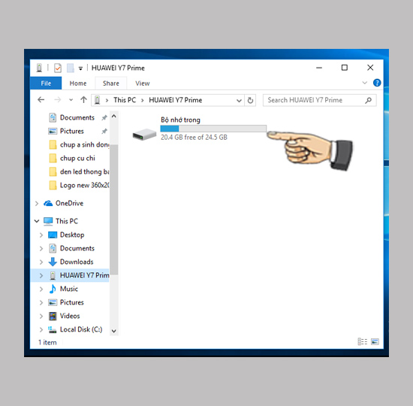Click navigation pane scroll up arrow

point(114,117)
